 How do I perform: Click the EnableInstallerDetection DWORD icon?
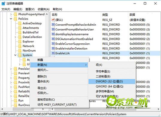click(53, 48)
